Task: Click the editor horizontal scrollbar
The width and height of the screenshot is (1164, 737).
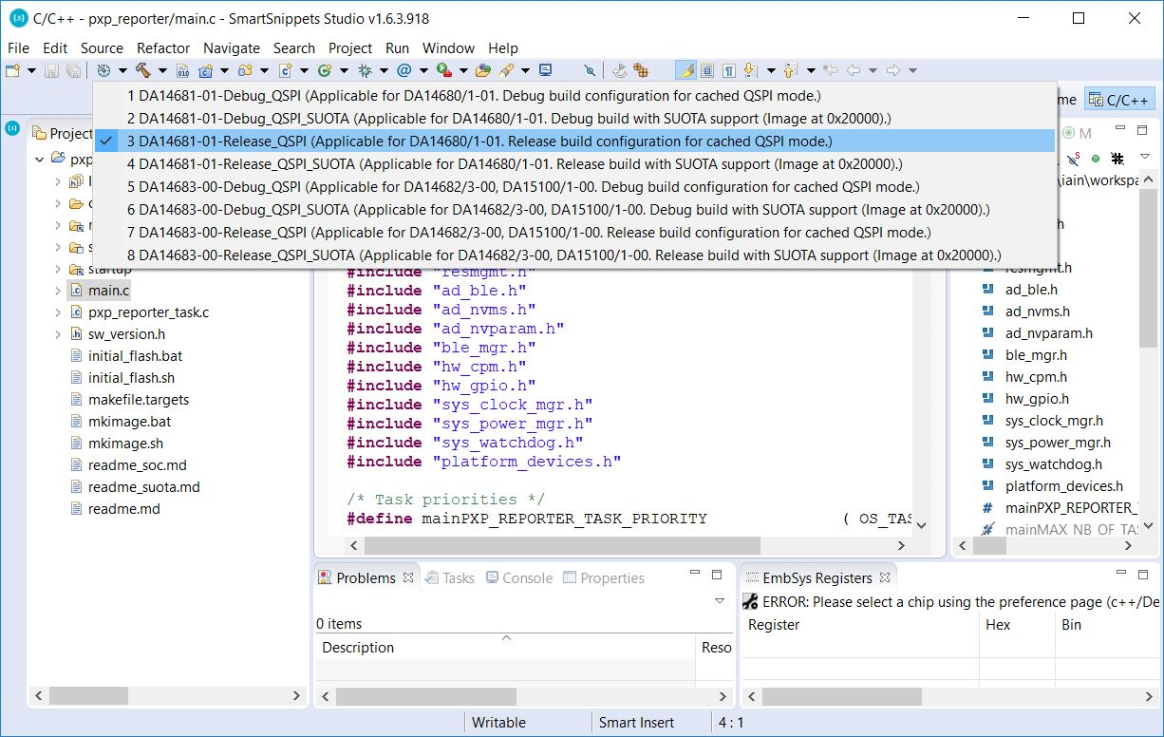Action: pyautogui.click(x=561, y=546)
